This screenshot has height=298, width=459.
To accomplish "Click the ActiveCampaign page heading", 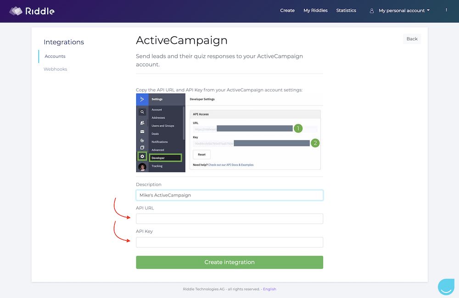I will pyautogui.click(x=181, y=40).
